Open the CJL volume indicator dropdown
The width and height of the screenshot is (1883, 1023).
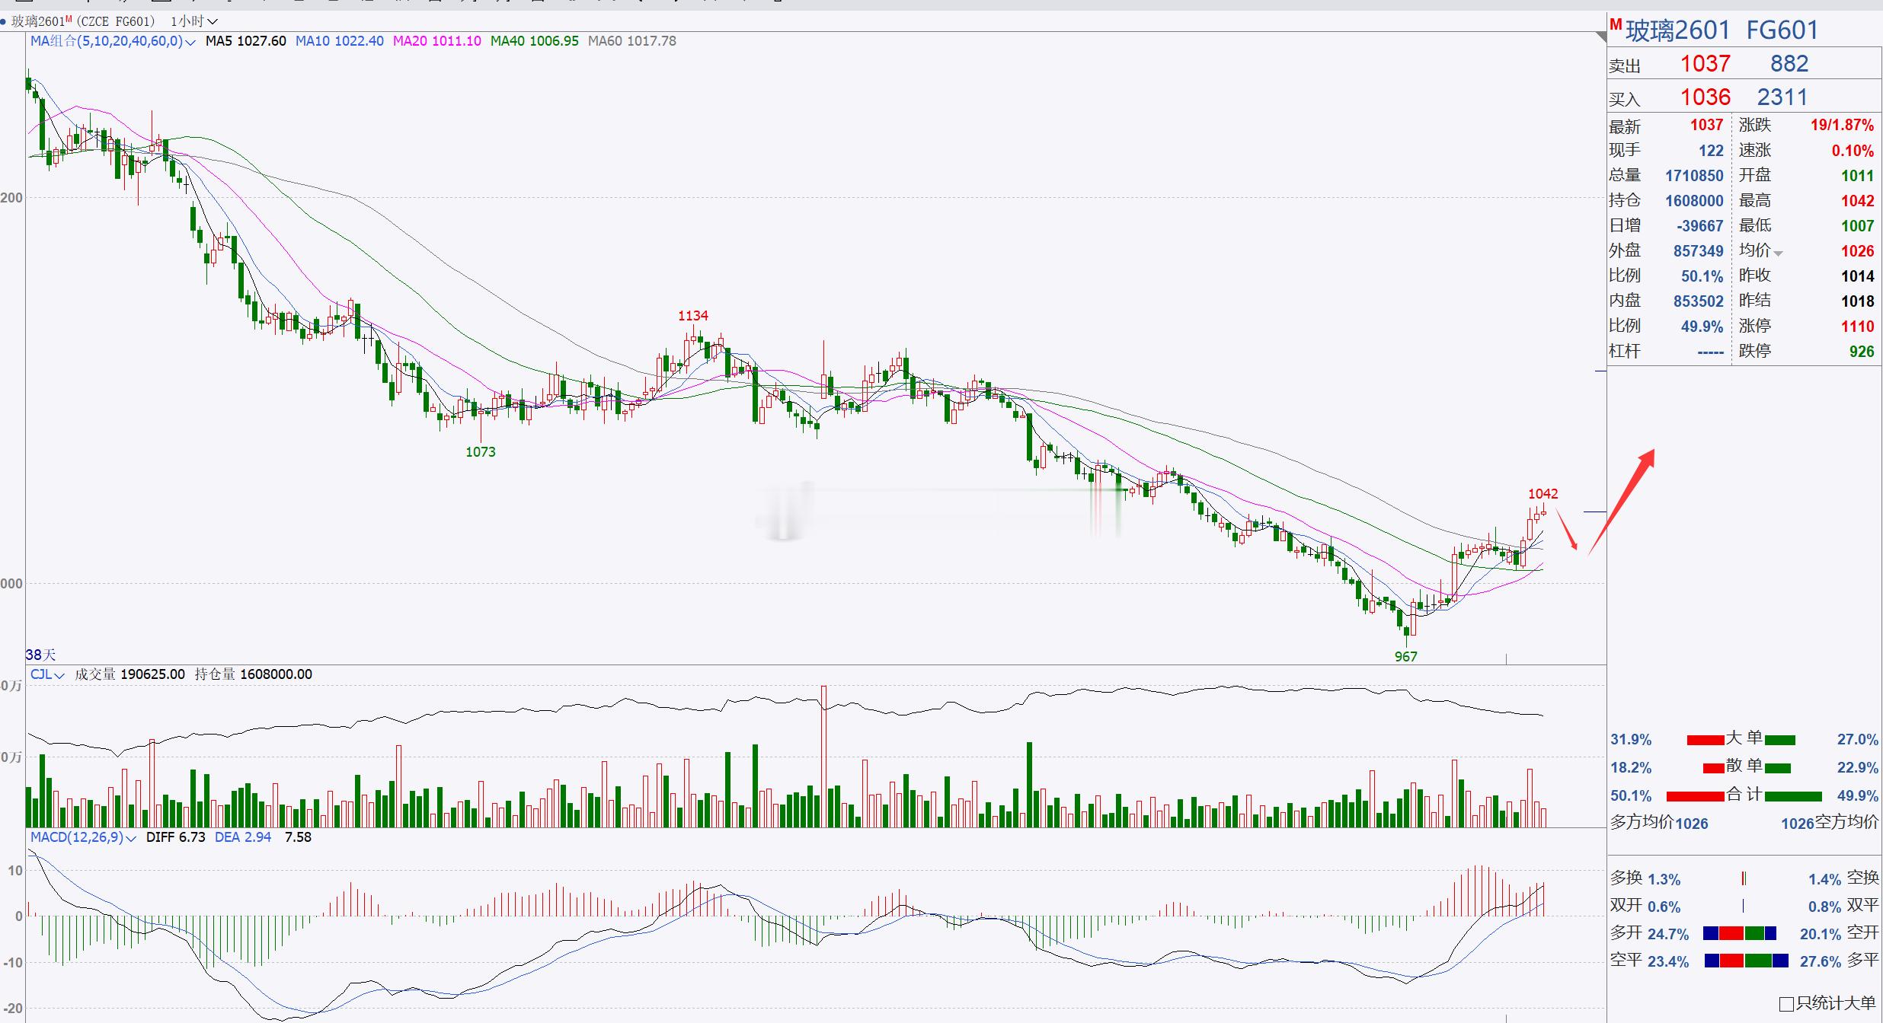pos(59,675)
